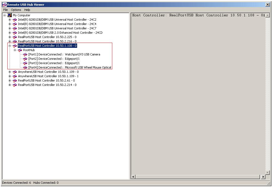The width and height of the screenshot is (272, 187).
Task: Collapse the RootHub node
Action: [15, 50]
